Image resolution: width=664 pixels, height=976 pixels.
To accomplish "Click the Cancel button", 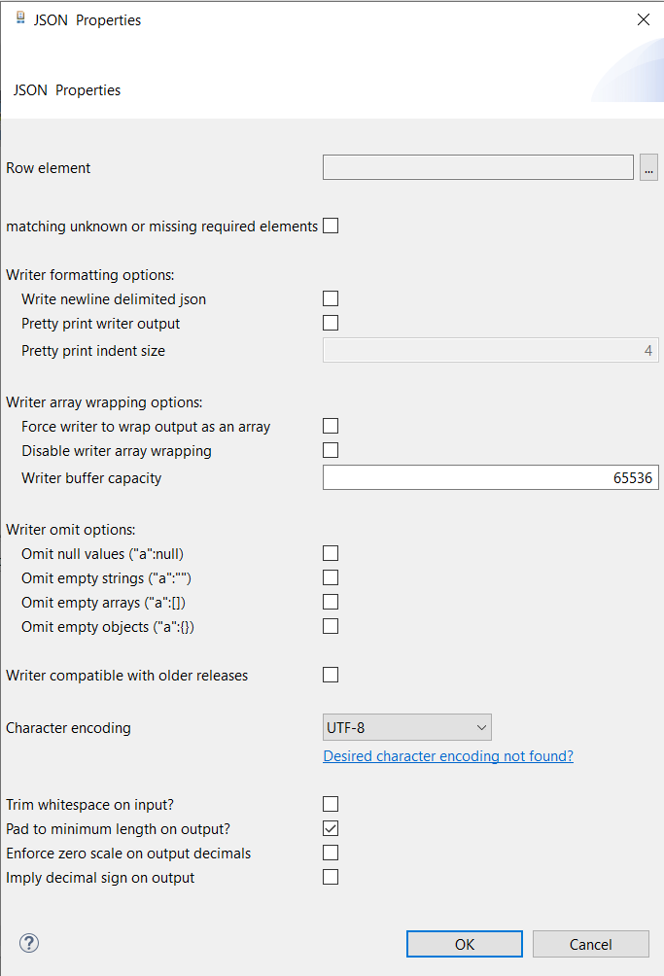I will coord(590,944).
